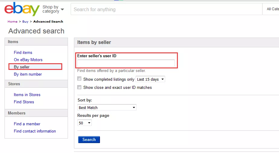Click Find a member link
The height and width of the screenshot is (153, 279).
click(x=27, y=124)
